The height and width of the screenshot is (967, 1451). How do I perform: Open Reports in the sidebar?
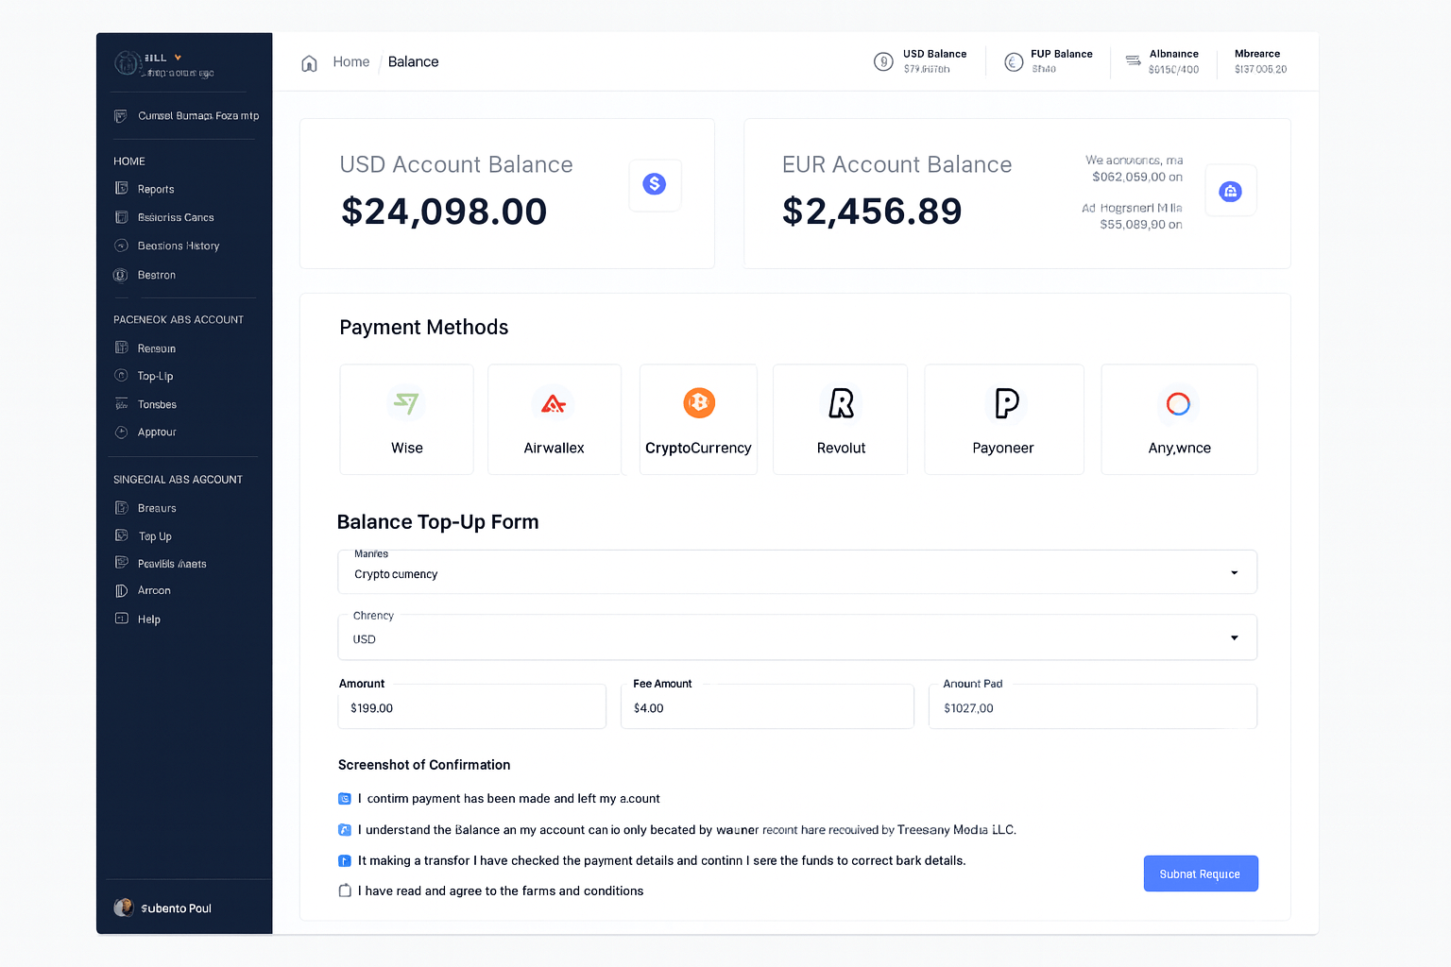(156, 189)
